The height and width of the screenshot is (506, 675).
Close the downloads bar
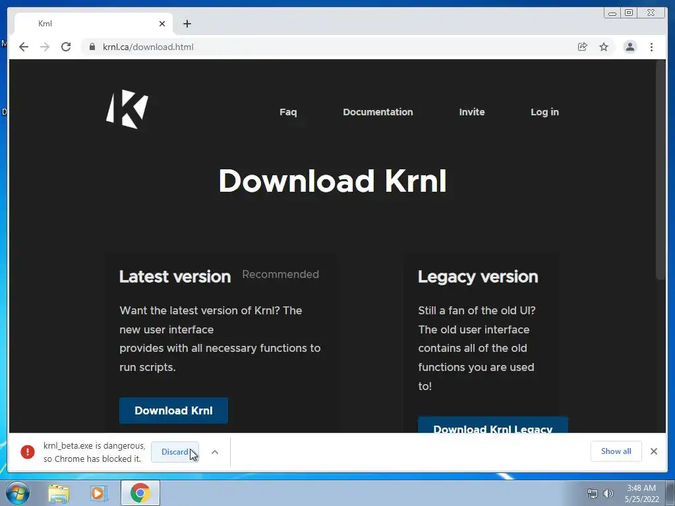pos(653,451)
